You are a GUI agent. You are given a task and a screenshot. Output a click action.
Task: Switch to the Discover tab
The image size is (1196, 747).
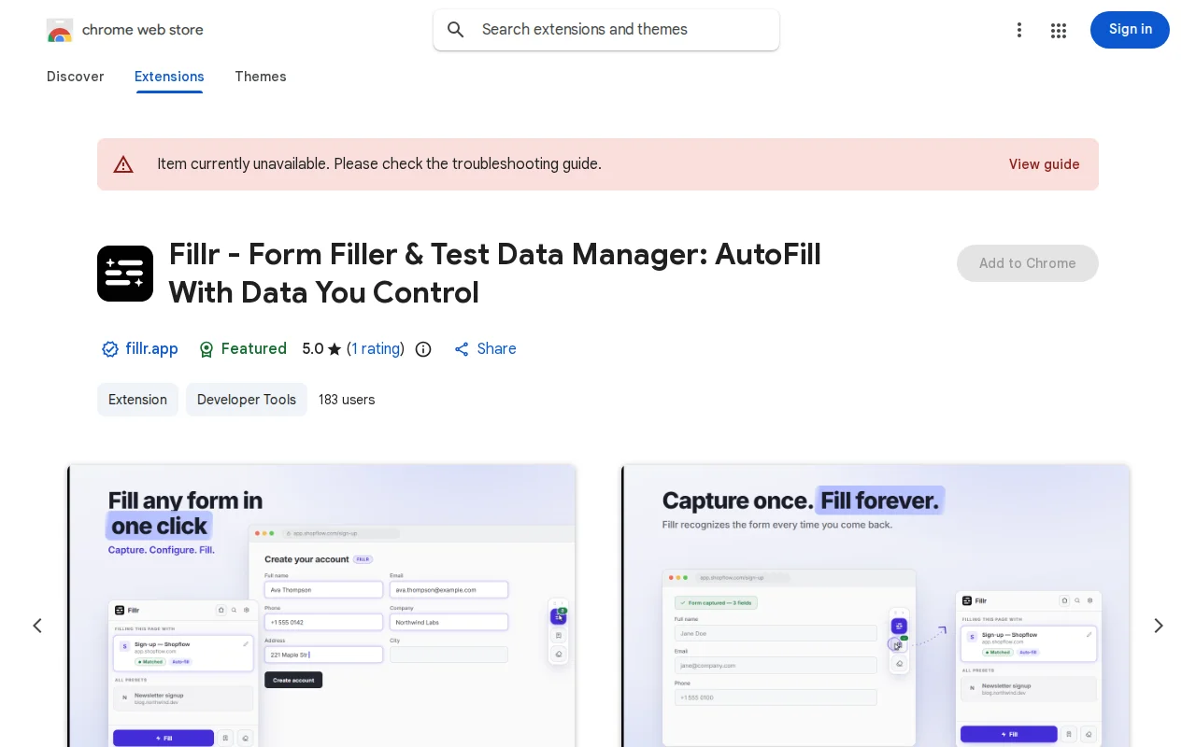pyautogui.click(x=75, y=77)
